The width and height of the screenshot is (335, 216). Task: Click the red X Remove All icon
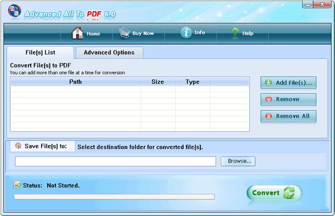[269, 116]
